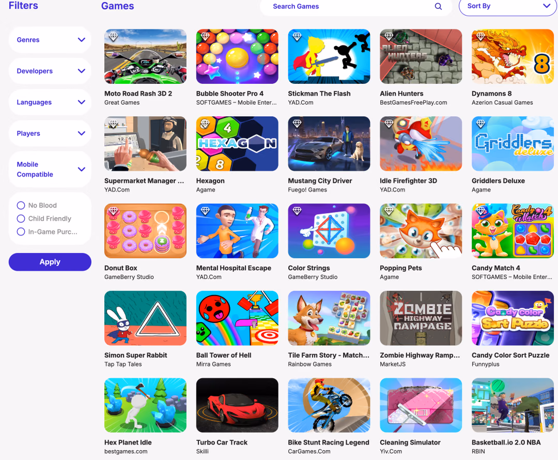Click diamond badge on Popping Pets thumbnail

(x=389, y=211)
